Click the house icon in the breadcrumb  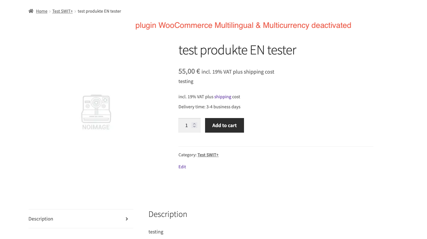pyautogui.click(x=31, y=11)
